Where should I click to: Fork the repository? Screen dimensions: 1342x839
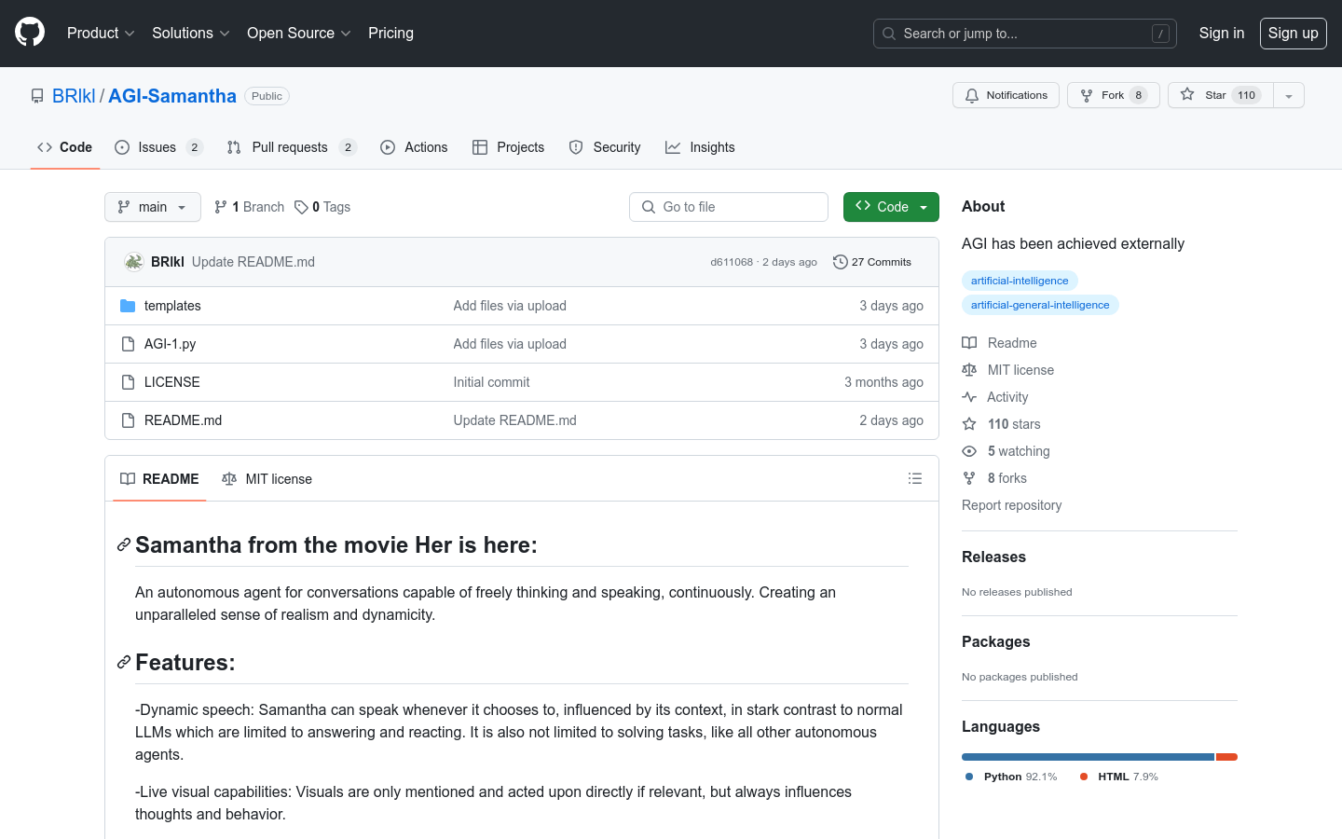click(1113, 95)
